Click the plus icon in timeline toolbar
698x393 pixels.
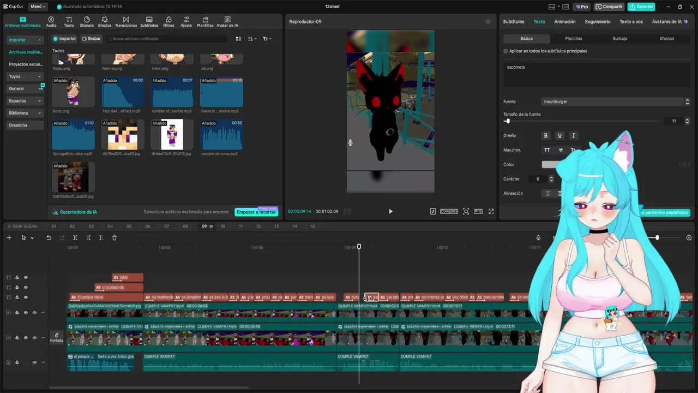coord(9,237)
